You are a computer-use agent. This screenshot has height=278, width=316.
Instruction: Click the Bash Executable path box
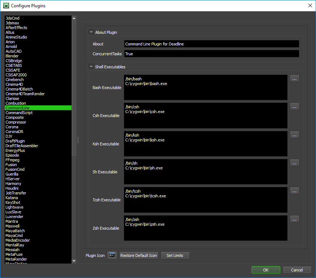point(206,88)
